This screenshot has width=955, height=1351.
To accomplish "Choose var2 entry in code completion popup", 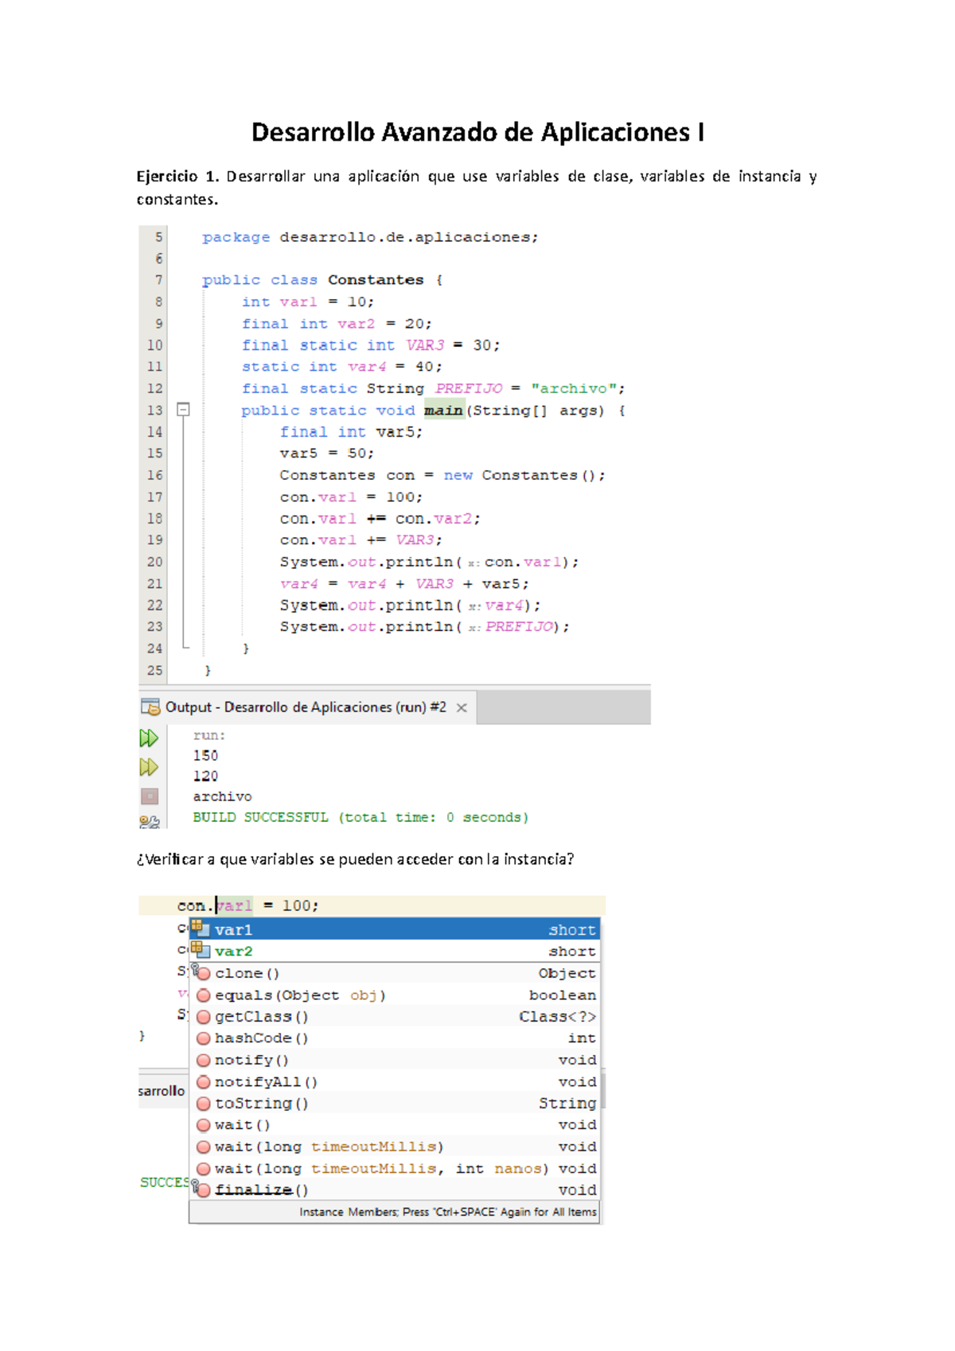I will pyautogui.click(x=394, y=951).
